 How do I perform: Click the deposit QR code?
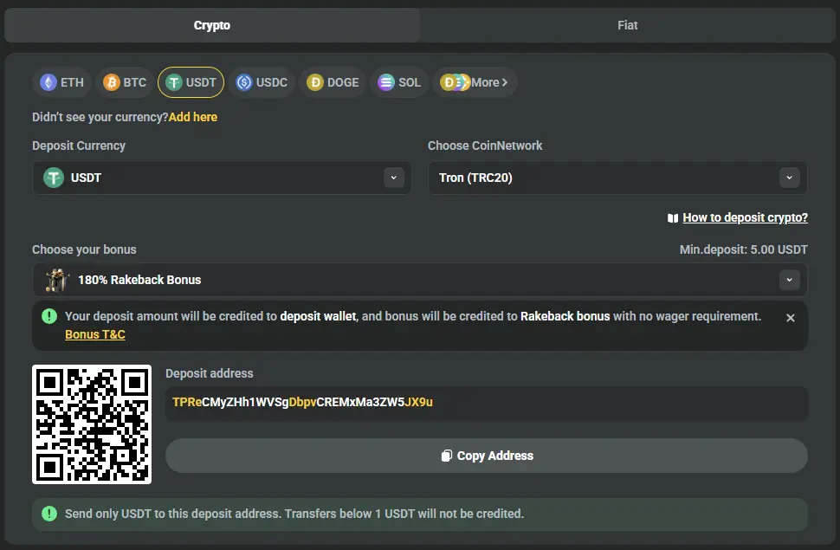click(92, 424)
